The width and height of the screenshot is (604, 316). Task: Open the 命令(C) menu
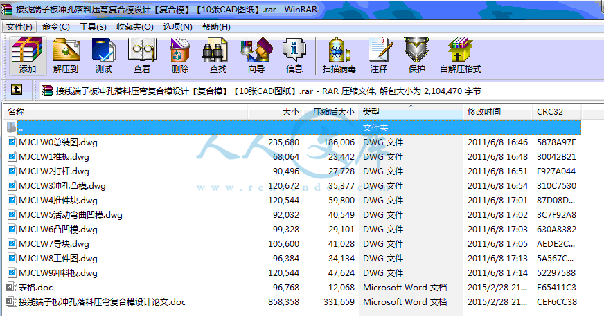click(56, 27)
